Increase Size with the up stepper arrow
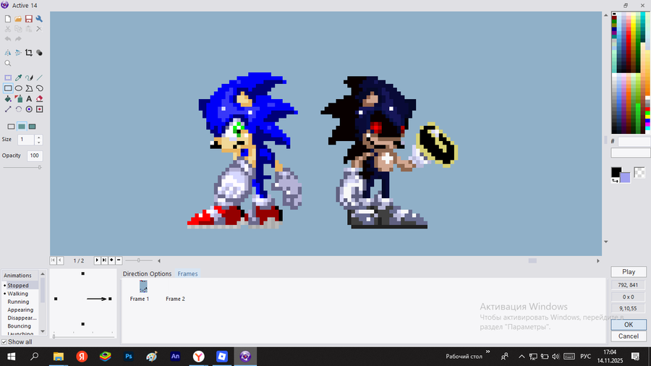Screen dimensions: 651x366 click(38, 137)
